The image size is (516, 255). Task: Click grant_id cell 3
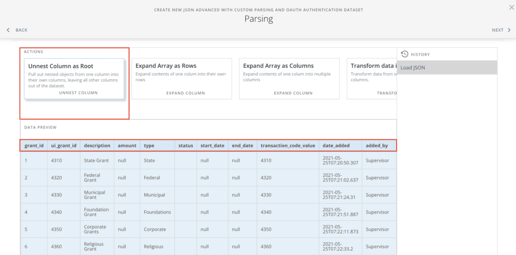coord(34,195)
